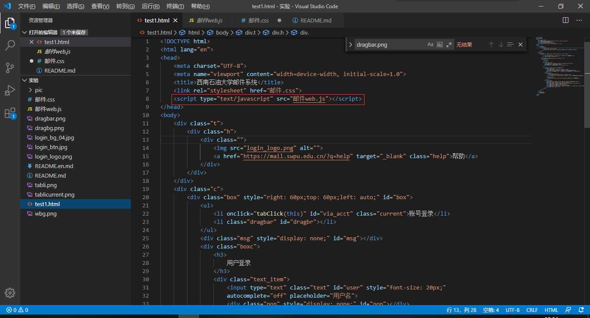
Task: Click breadcrumb html element
Action: click(x=194, y=32)
